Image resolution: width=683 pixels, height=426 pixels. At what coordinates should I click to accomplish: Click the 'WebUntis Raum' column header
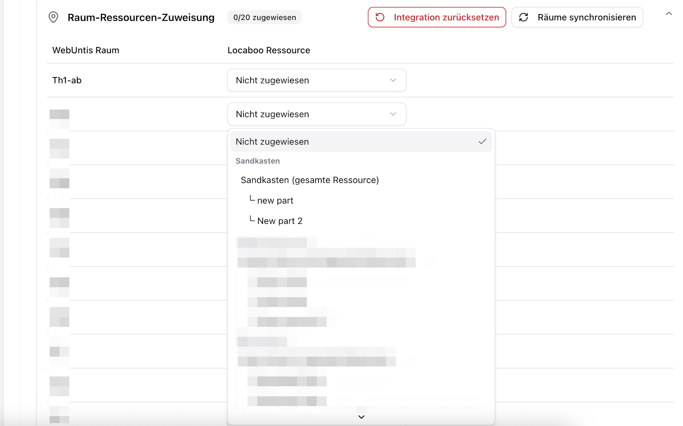click(x=86, y=50)
